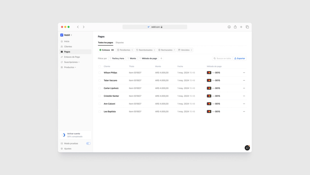Click the Rebill logo icon
Image resolution: width=310 pixels, height=175 pixels.
pos(62,35)
